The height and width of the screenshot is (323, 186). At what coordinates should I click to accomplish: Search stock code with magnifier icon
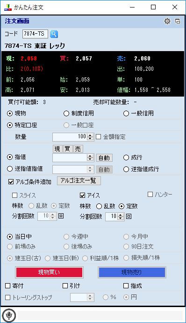click(x=54, y=34)
